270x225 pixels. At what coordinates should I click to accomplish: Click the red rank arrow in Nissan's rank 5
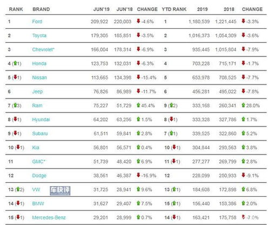click(x=15, y=77)
